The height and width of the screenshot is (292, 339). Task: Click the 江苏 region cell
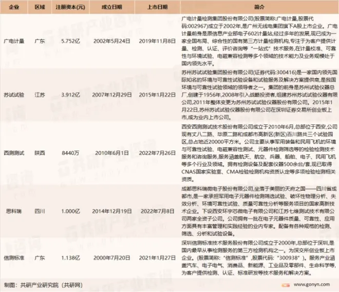click(x=40, y=95)
